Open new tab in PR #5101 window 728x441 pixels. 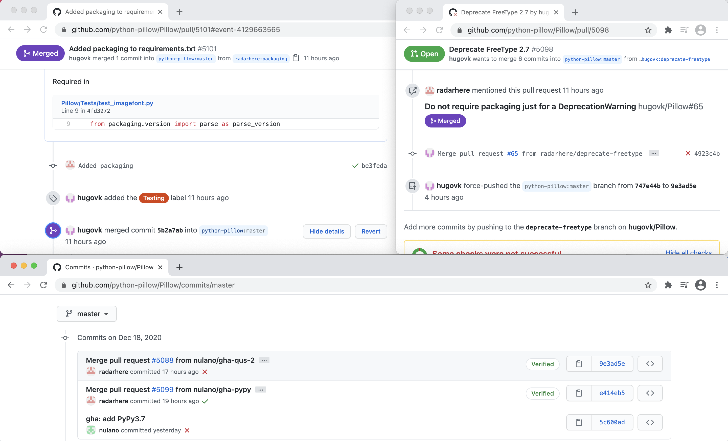click(x=179, y=12)
